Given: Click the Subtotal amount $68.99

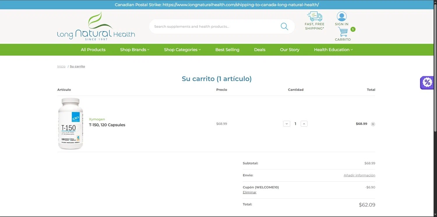Looking at the screenshot, I should (x=370, y=163).
